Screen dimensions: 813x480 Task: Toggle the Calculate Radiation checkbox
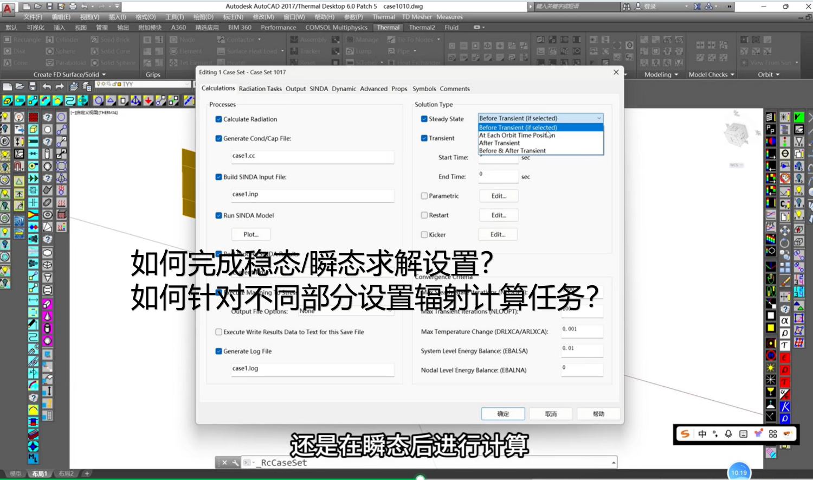tap(218, 119)
